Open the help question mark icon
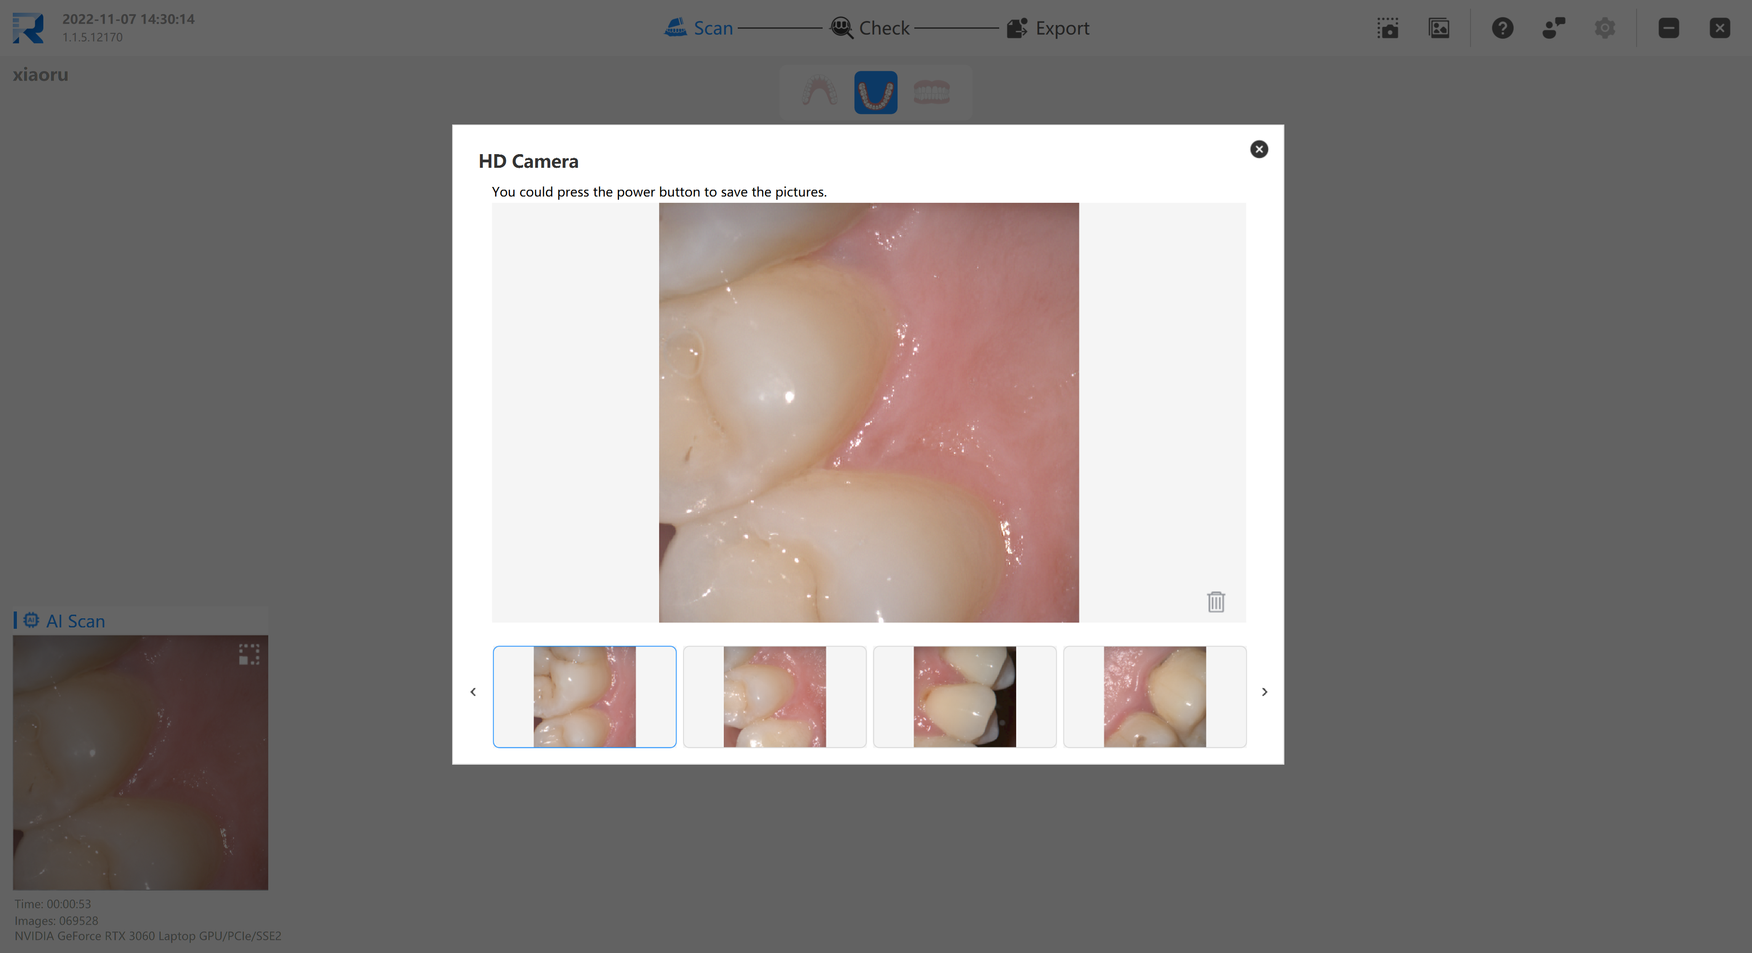The image size is (1752, 953). (x=1502, y=28)
